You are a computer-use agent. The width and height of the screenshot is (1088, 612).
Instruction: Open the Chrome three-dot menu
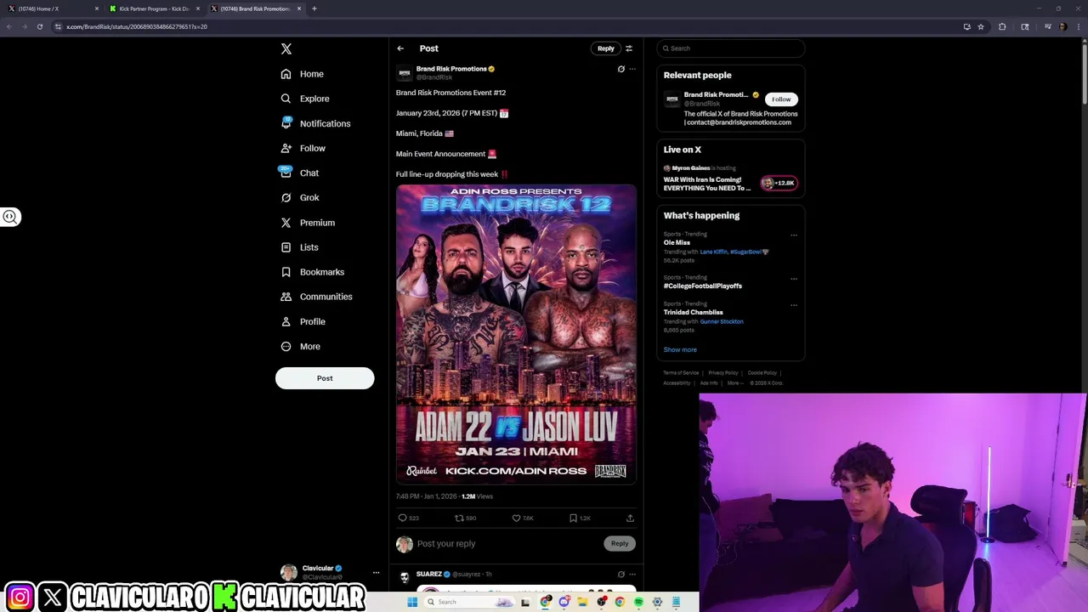1079,26
